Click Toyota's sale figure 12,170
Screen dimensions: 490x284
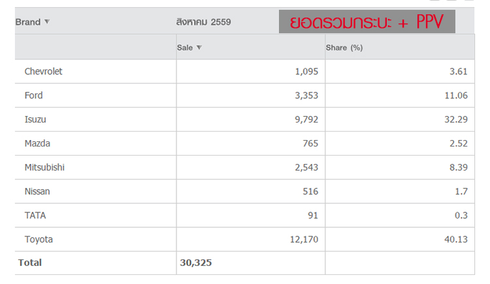(x=302, y=239)
